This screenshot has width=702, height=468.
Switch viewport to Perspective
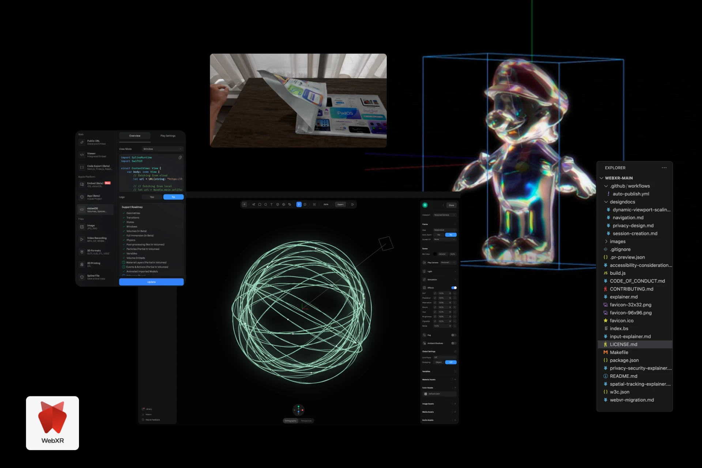(306, 421)
